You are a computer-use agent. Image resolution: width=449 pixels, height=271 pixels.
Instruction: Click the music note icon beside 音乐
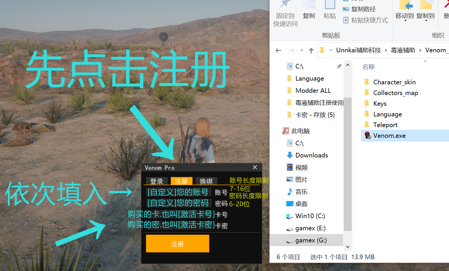[290, 192]
